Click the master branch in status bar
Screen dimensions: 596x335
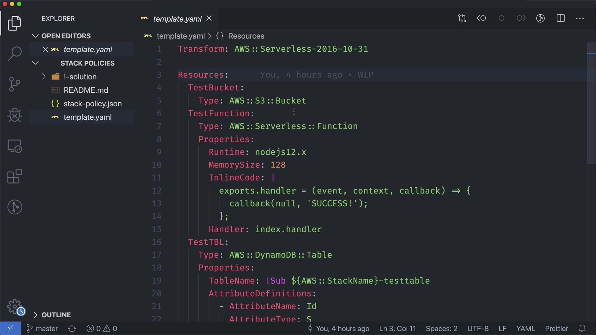[x=42, y=328]
